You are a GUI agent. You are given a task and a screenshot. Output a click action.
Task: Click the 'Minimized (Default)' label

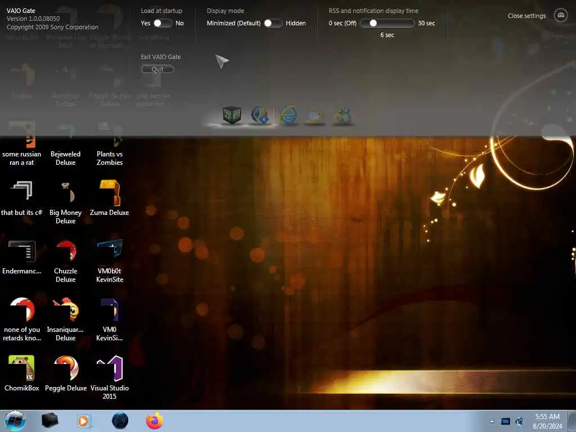coord(233,23)
